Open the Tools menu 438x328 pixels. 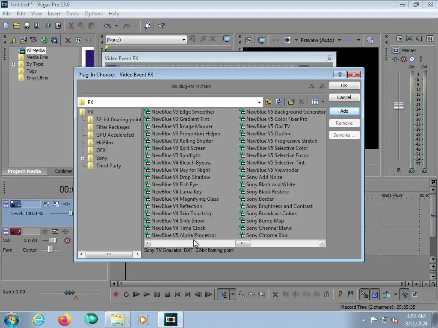pyautogui.click(x=72, y=14)
